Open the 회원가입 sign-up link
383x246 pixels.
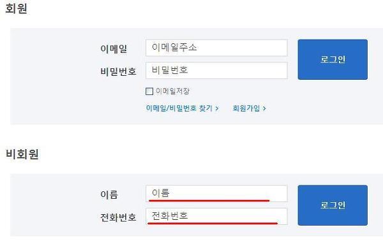[x=246, y=108]
